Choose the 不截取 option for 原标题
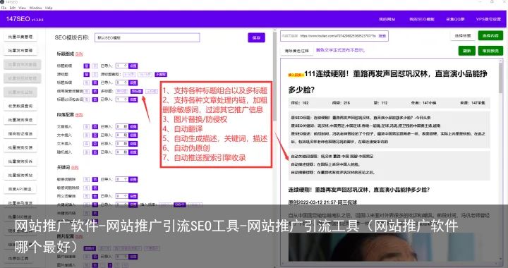508x268 pixels. coord(161,75)
